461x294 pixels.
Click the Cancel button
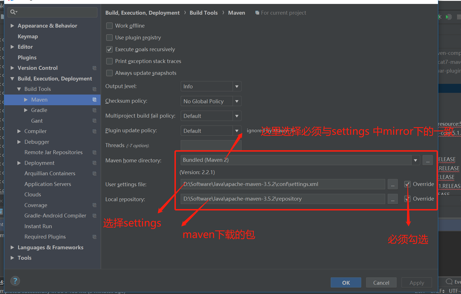click(381, 283)
